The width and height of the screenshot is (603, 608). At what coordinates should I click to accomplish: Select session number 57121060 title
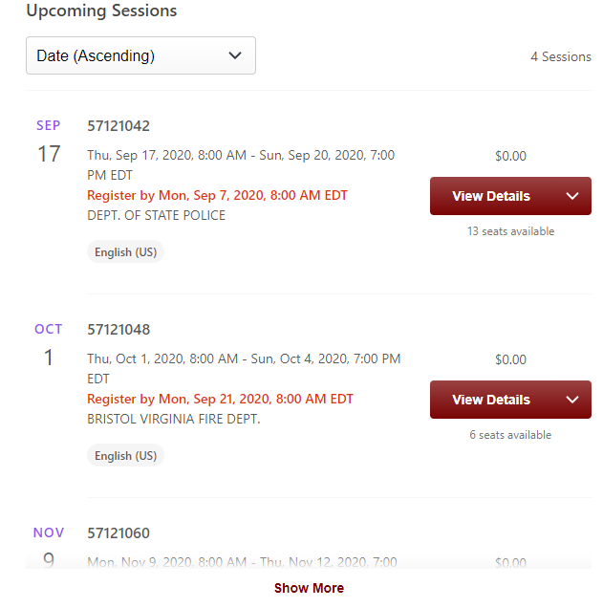pos(118,533)
